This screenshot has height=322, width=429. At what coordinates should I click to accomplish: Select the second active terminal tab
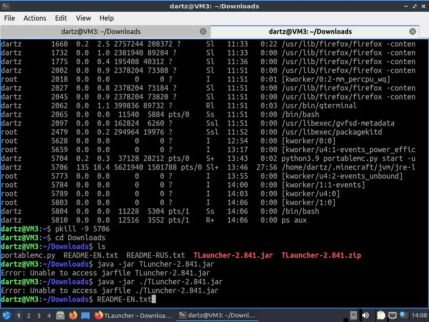coord(310,31)
